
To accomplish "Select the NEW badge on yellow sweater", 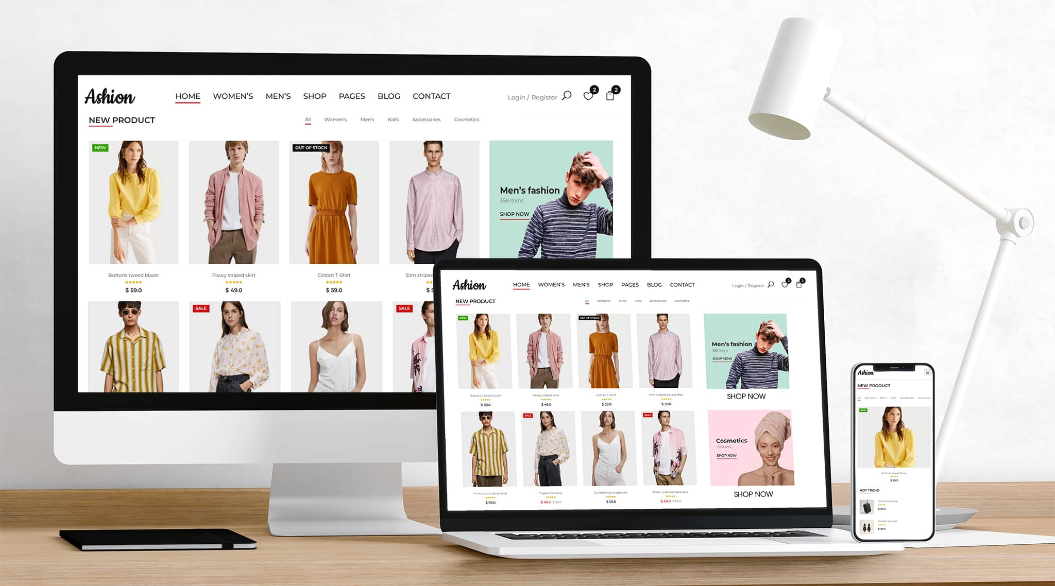I will click(x=99, y=146).
